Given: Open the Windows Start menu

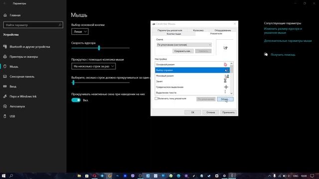Looking at the screenshot, I should (x=3, y=176).
